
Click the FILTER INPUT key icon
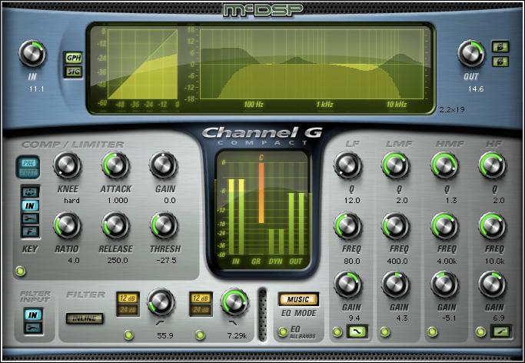pos(33,328)
